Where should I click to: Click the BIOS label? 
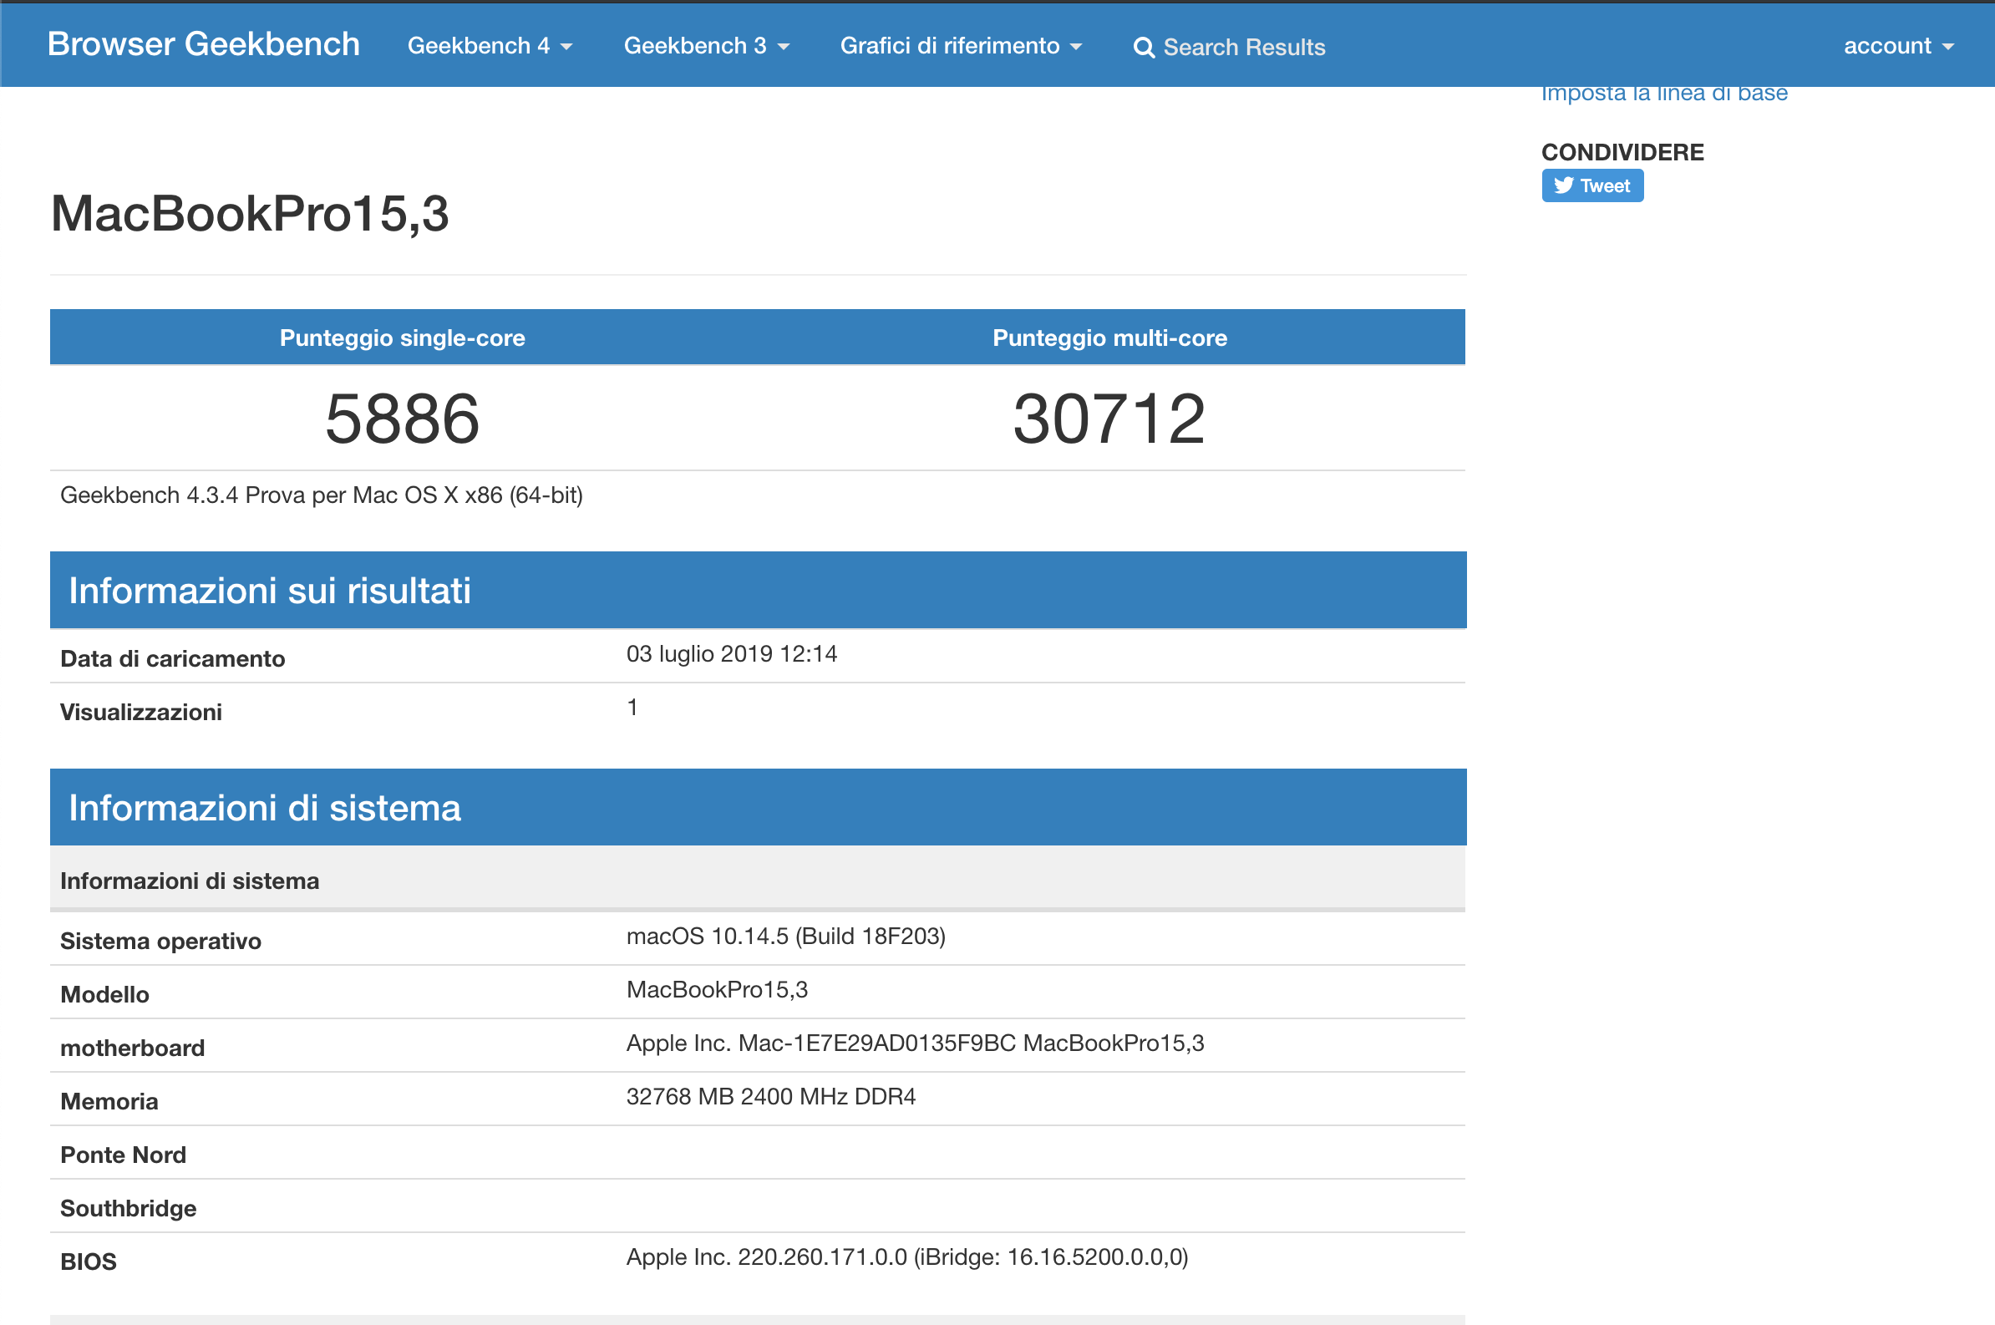click(89, 1262)
